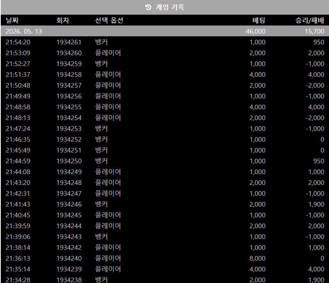This screenshot has height=283, width=329.
Task: Click round number 1934240
Action: [69, 258]
